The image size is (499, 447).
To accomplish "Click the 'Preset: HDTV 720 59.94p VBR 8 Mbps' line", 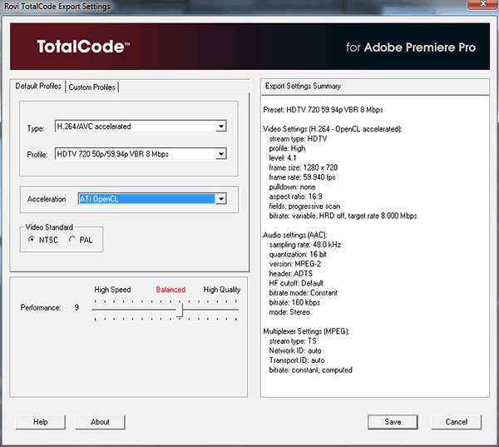I will tap(323, 110).
